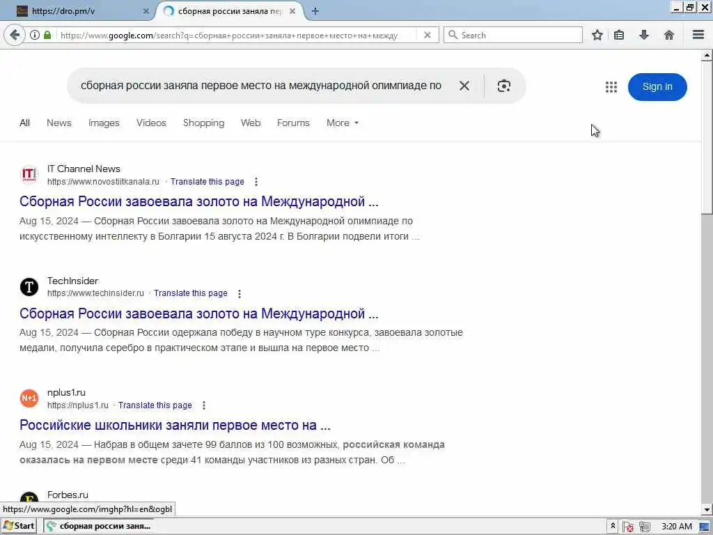Open the browser hamburger menu
Screen dimensions: 713x535
(698, 35)
